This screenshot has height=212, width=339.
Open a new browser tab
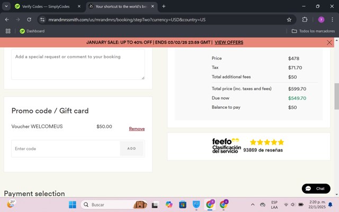tap(164, 6)
